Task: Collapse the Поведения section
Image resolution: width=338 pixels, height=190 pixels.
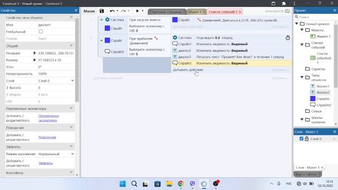Action: [x=71, y=128]
